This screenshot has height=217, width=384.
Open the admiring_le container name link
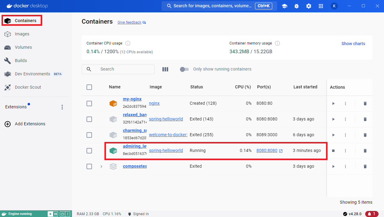click(135, 146)
